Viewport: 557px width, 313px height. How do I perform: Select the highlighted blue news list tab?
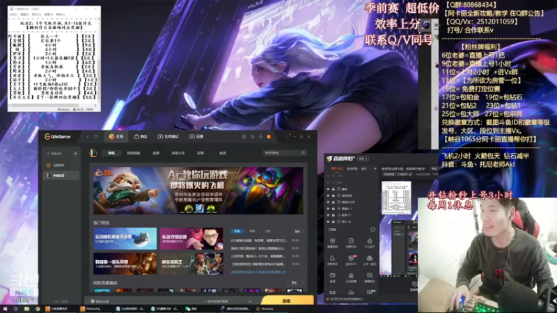(237, 232)
